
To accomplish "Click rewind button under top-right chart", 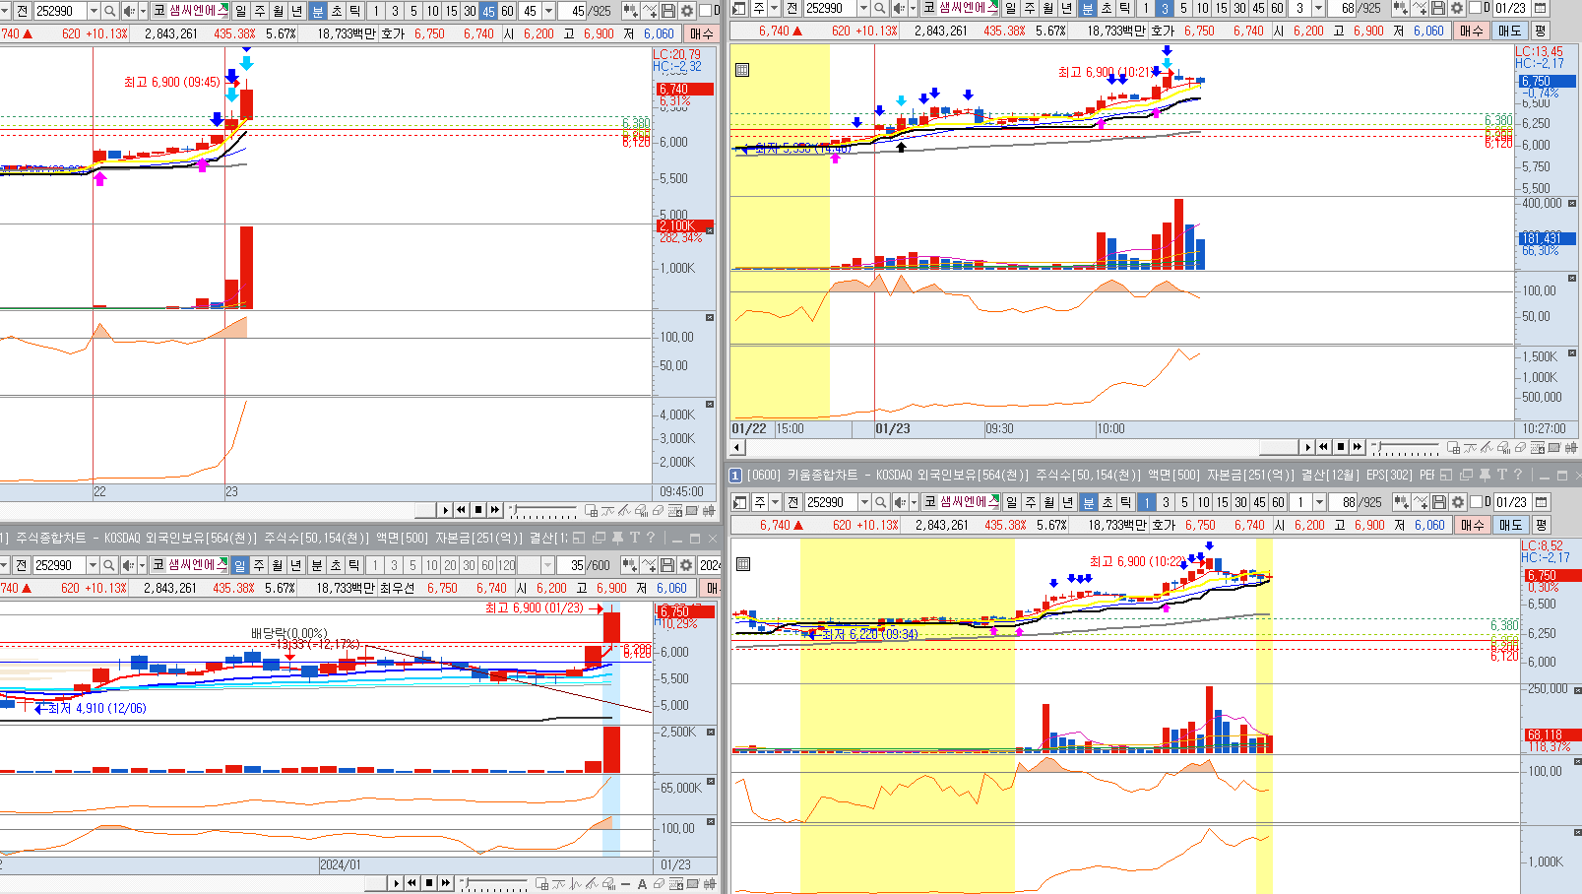I will (x=1324, y=447).
